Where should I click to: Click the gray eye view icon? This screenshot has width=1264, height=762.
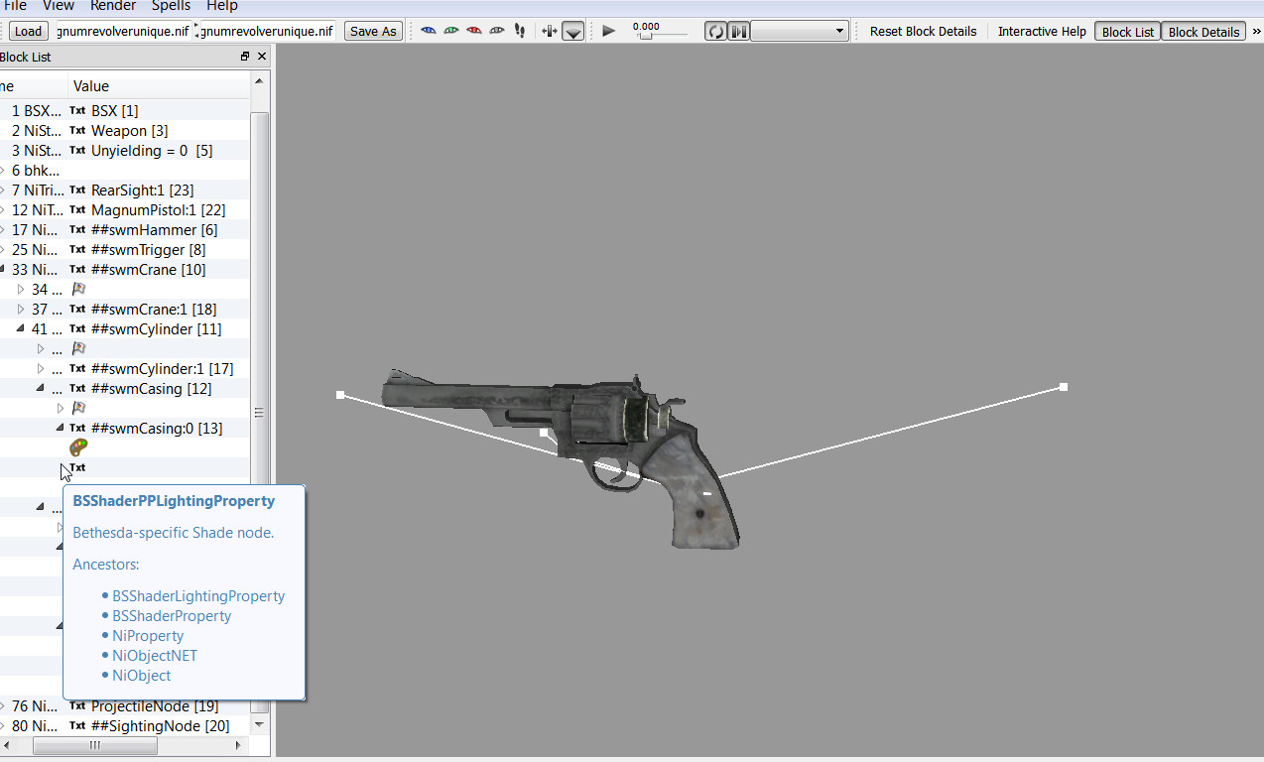(x=497, y=31)
